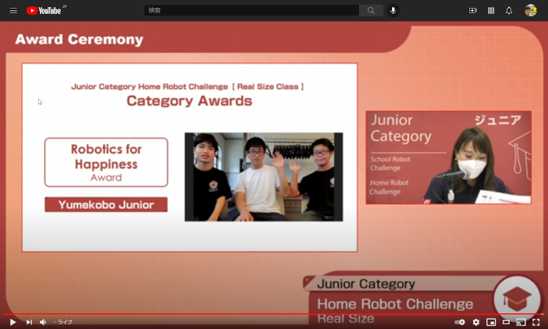The image size is (548, 329).
Task: Mute the video volume
Action: click(43, 322)
